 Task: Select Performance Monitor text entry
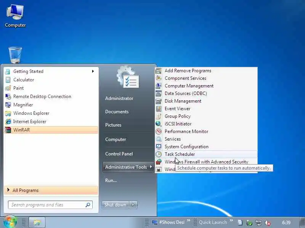coord(186,131)
